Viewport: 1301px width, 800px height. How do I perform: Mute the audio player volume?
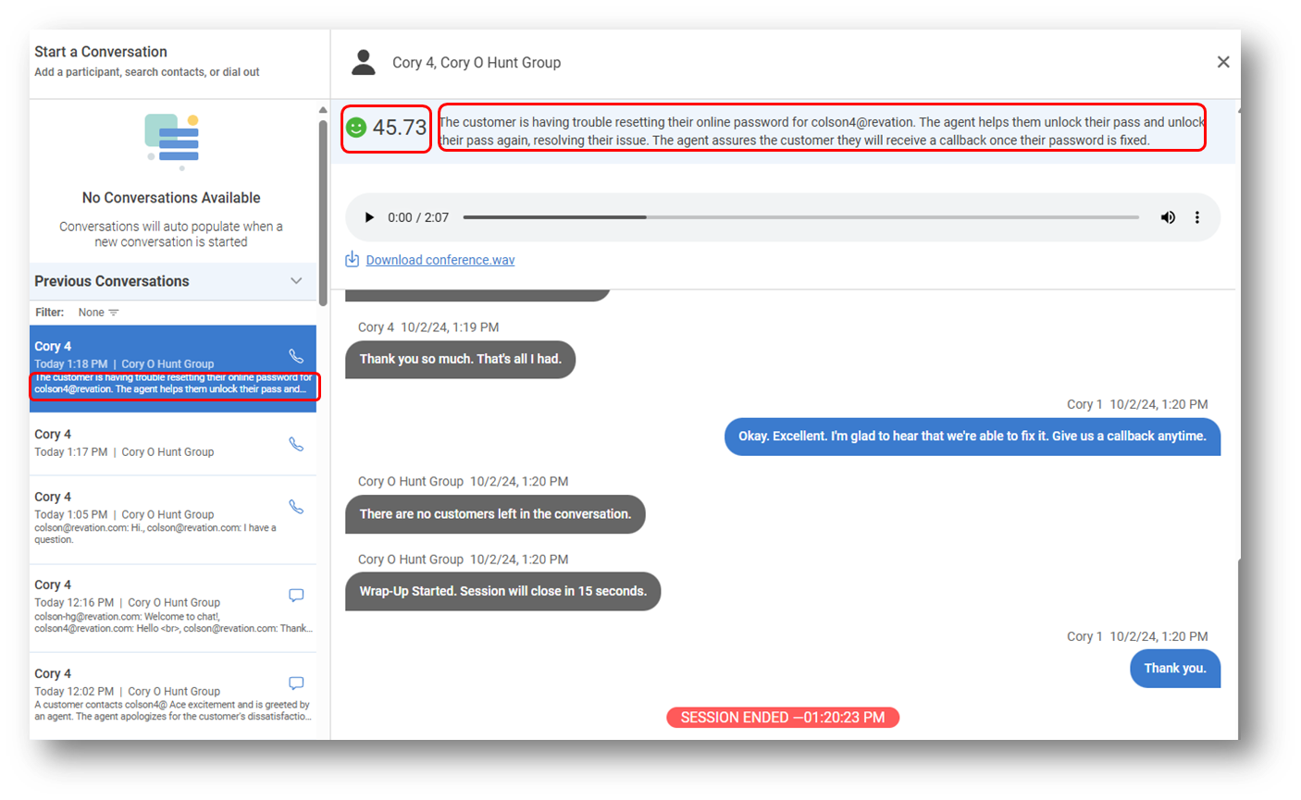coord(1168,217)
